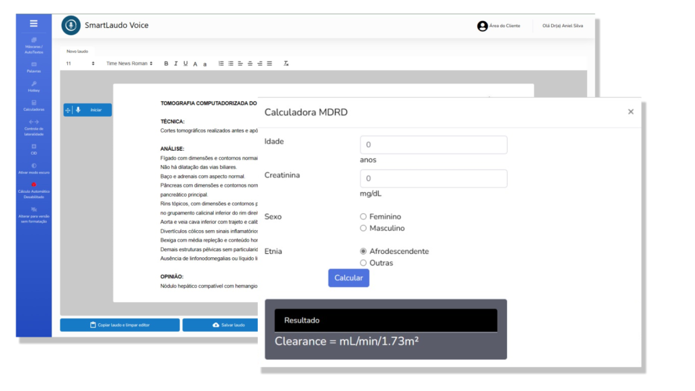Click the Creatinina input field

434,179
